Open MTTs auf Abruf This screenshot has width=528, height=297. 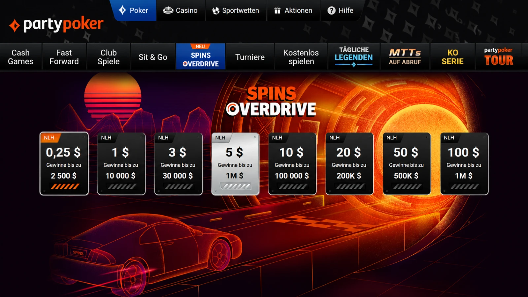405,57
